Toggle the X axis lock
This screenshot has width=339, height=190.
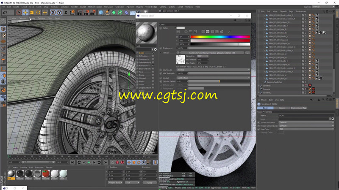53,13
